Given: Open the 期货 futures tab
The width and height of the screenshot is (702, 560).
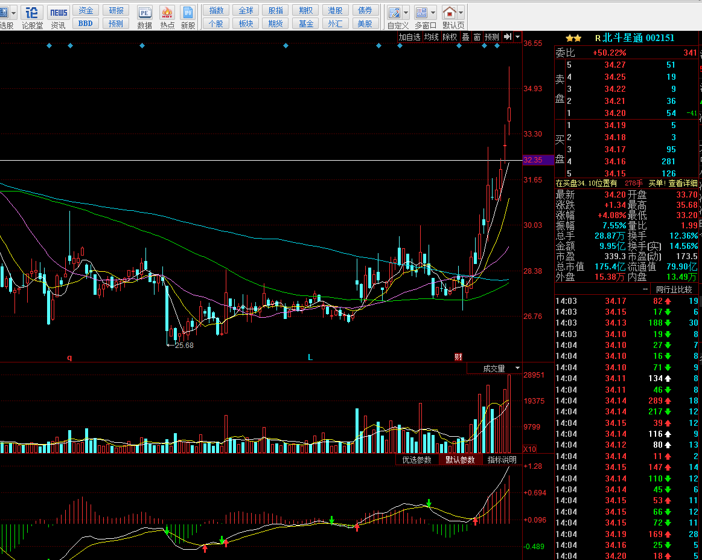Looking at the screenshot, I should click(x=276, y=24).
